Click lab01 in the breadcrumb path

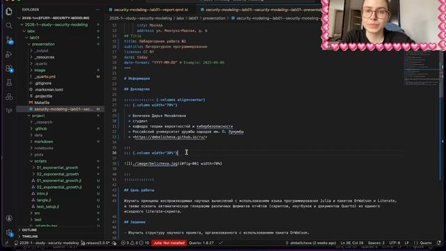pyautogui.click(x=194, y=18)
